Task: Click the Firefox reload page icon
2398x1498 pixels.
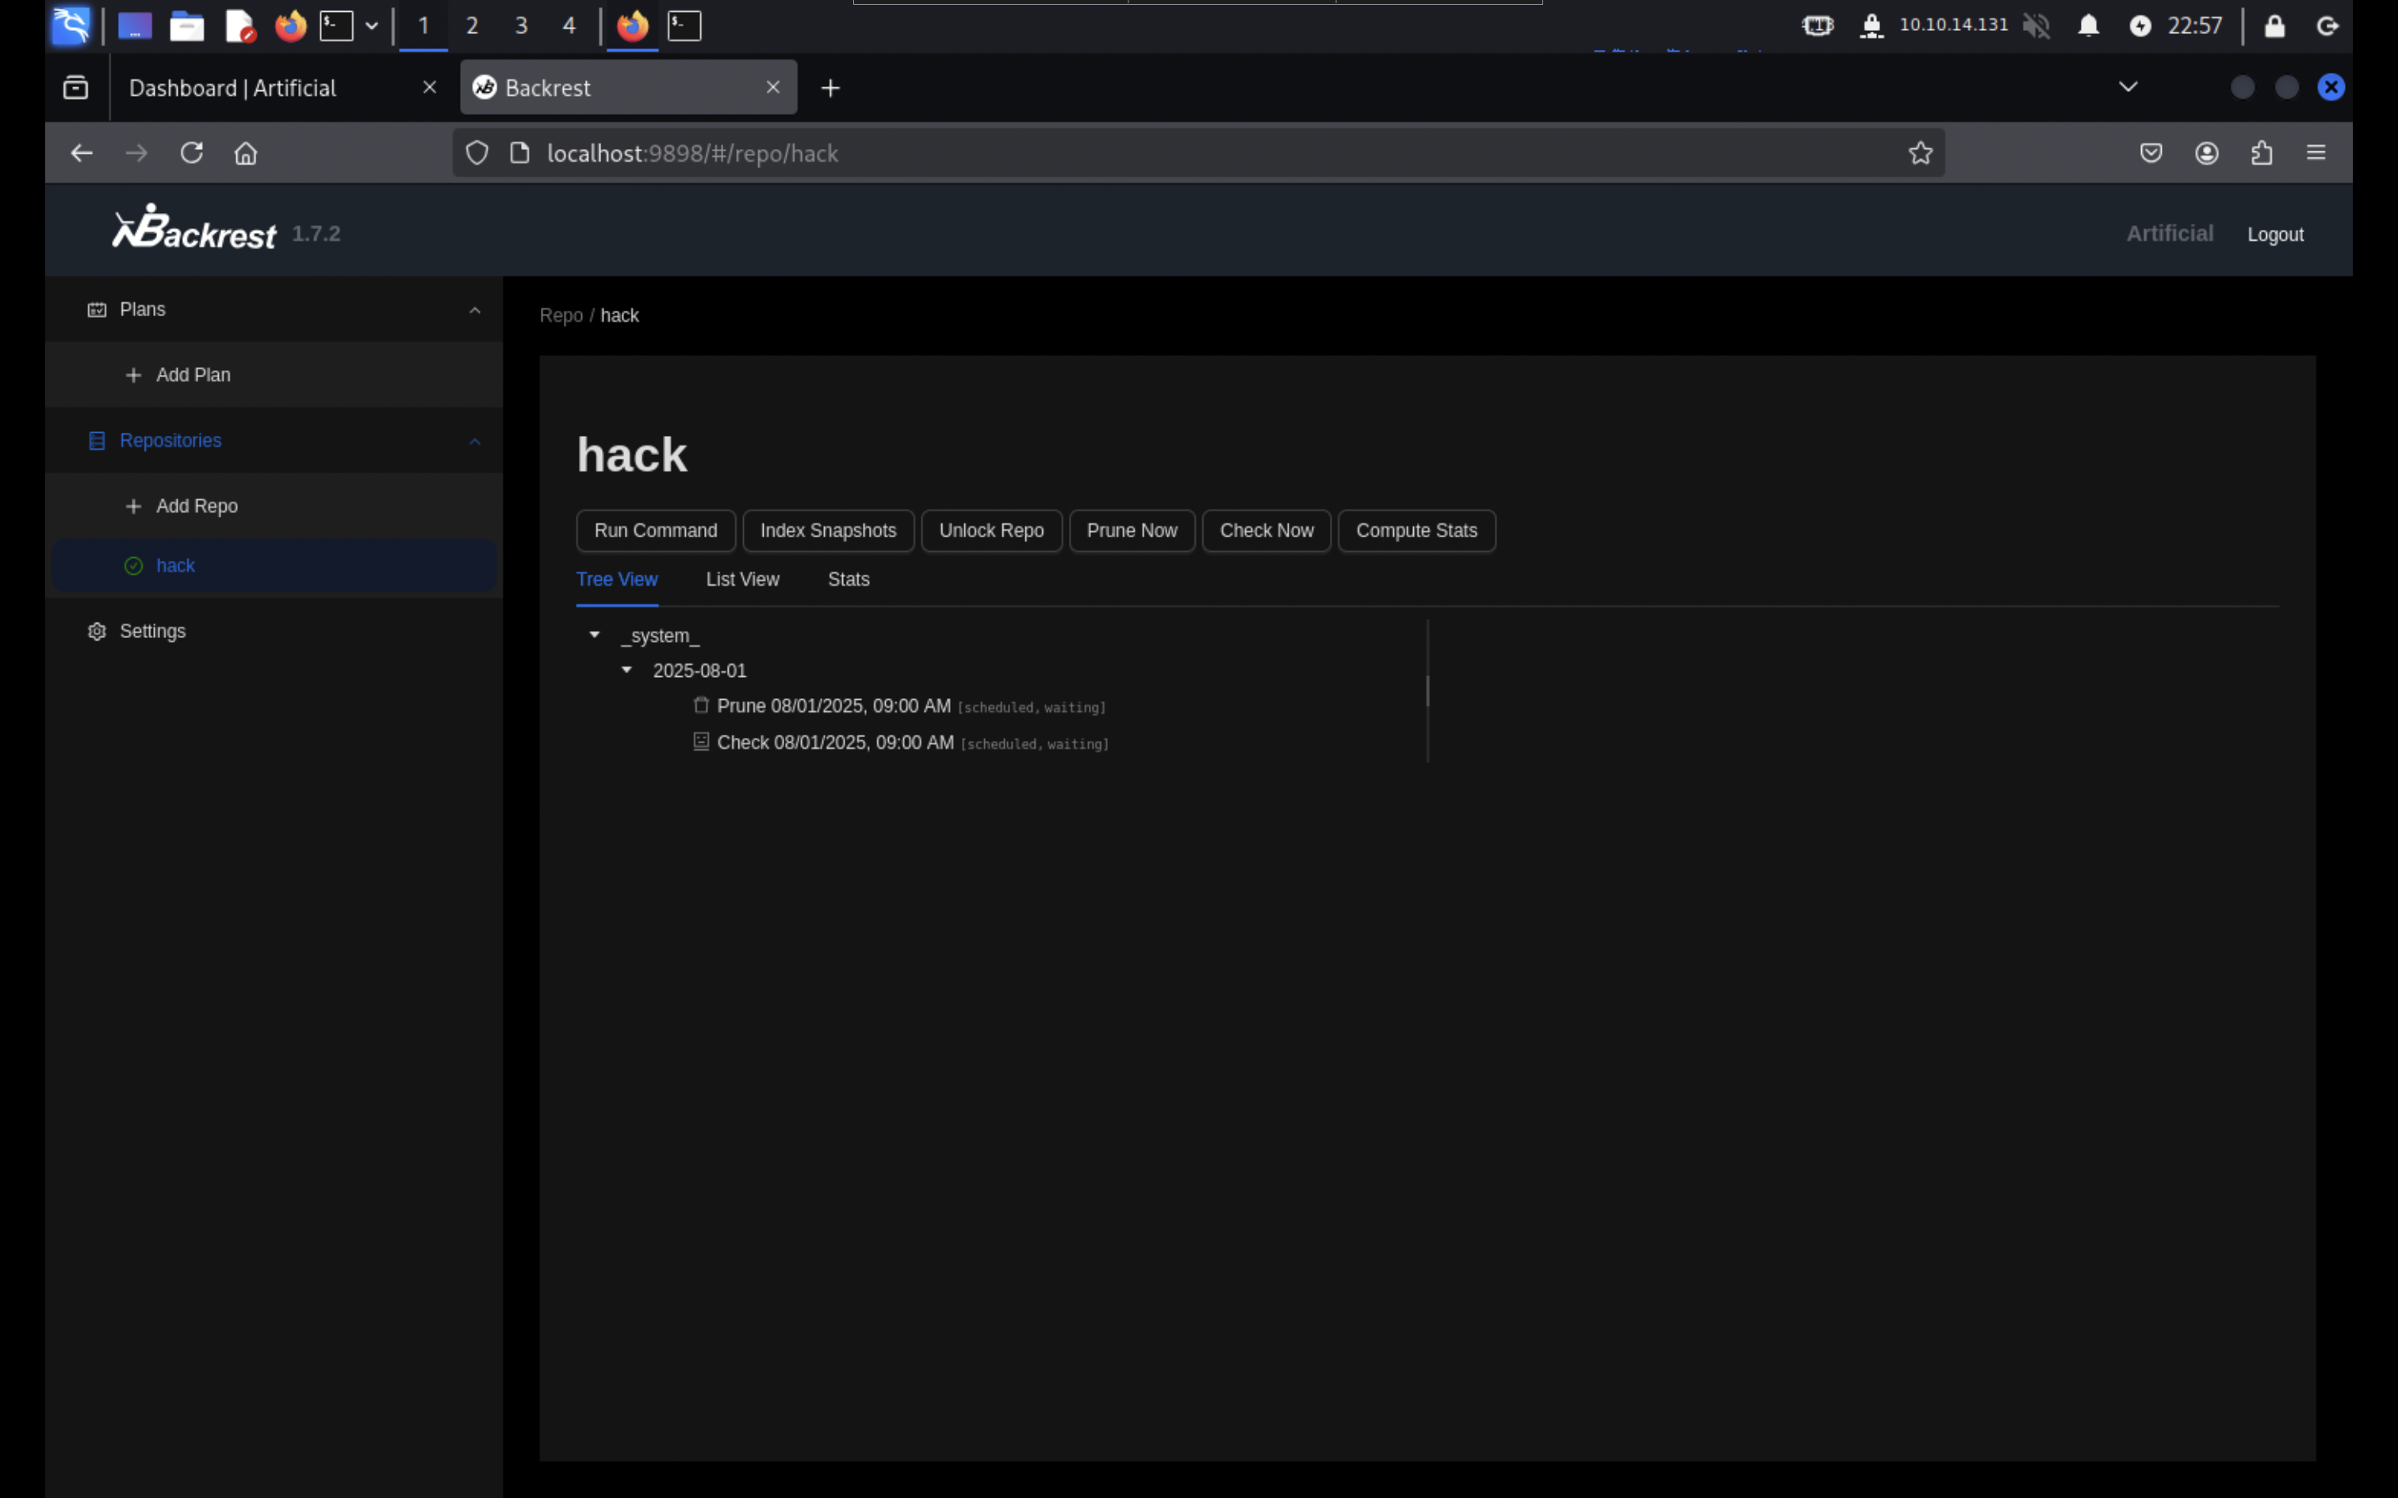Action: click(x=191, y=152)
